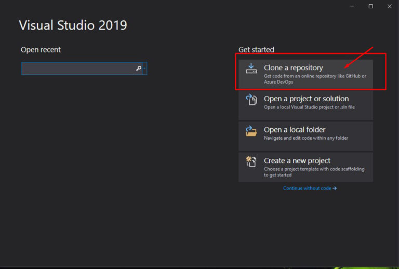Viewport: 399px width, 269px height.
Task: Select the Open a project or solution heading
Action: click(306, 99)
